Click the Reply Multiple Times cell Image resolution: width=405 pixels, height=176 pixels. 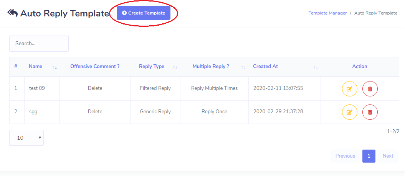tap(214, 88)
